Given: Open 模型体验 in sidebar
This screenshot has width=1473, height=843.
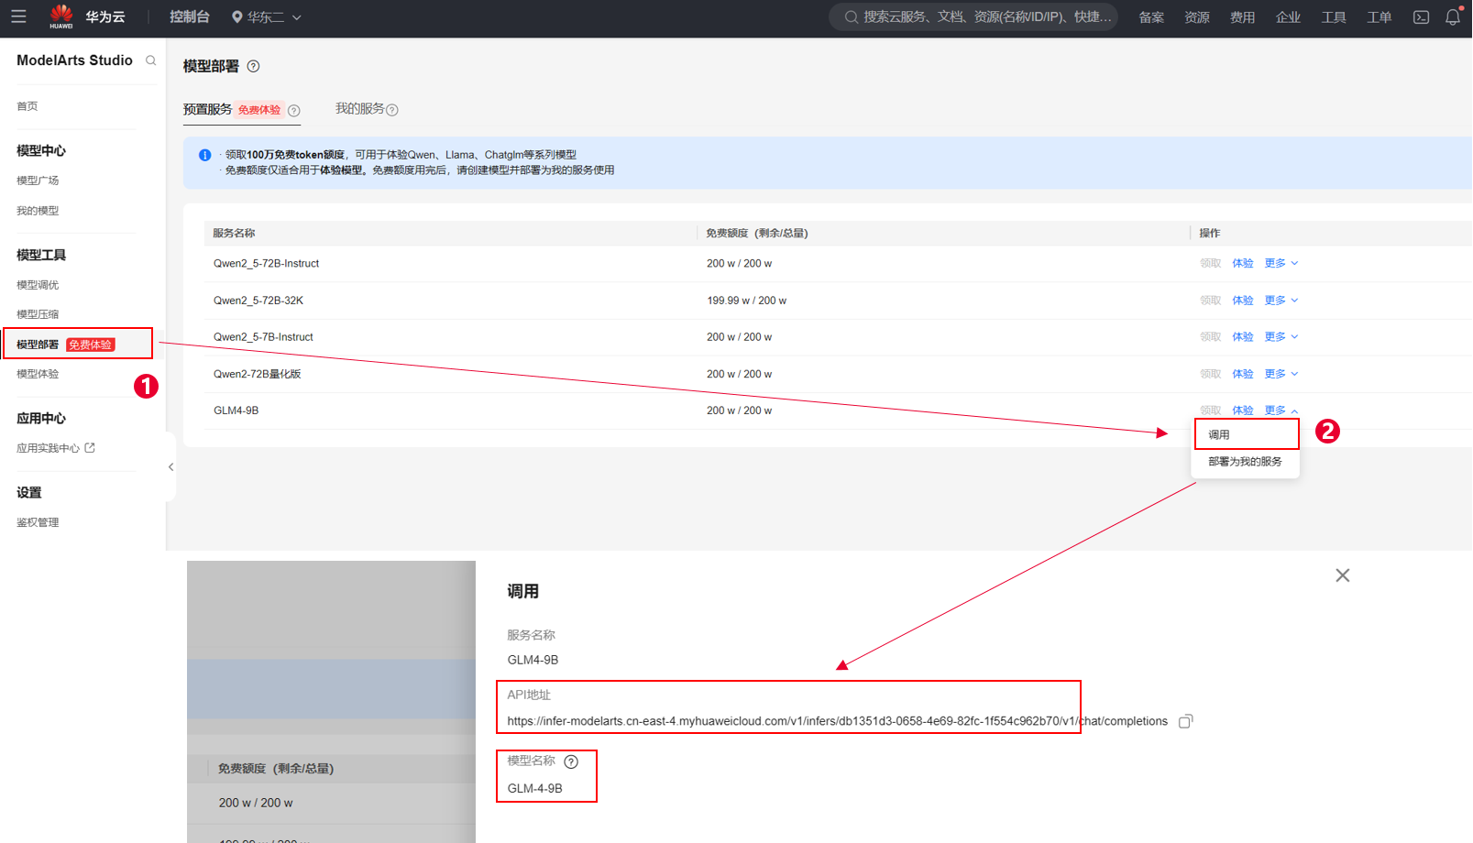Looking at the screenshot, I should tap(38, 374).
